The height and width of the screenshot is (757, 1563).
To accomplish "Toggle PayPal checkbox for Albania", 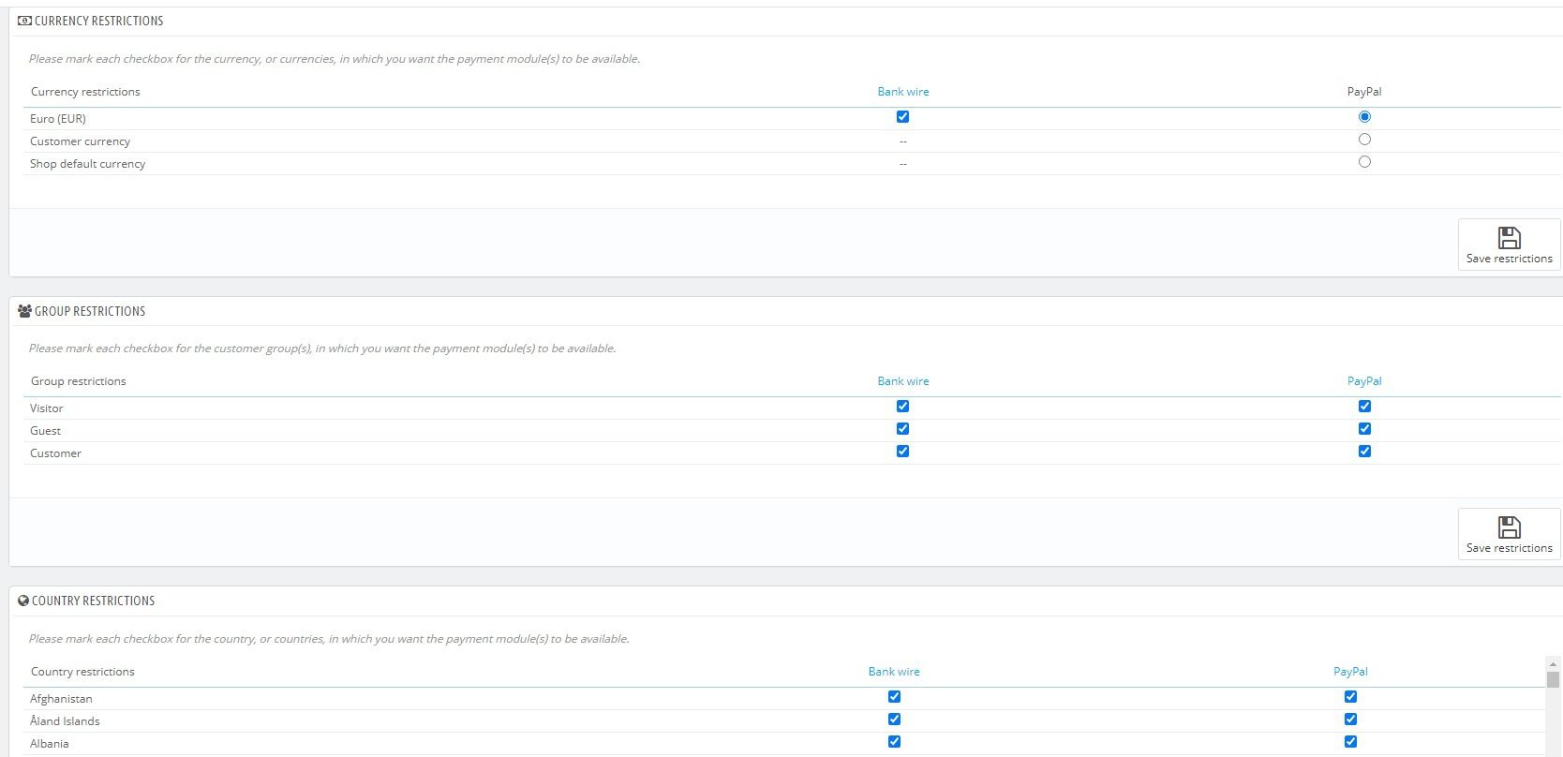I will click(x=1350, y=742).
